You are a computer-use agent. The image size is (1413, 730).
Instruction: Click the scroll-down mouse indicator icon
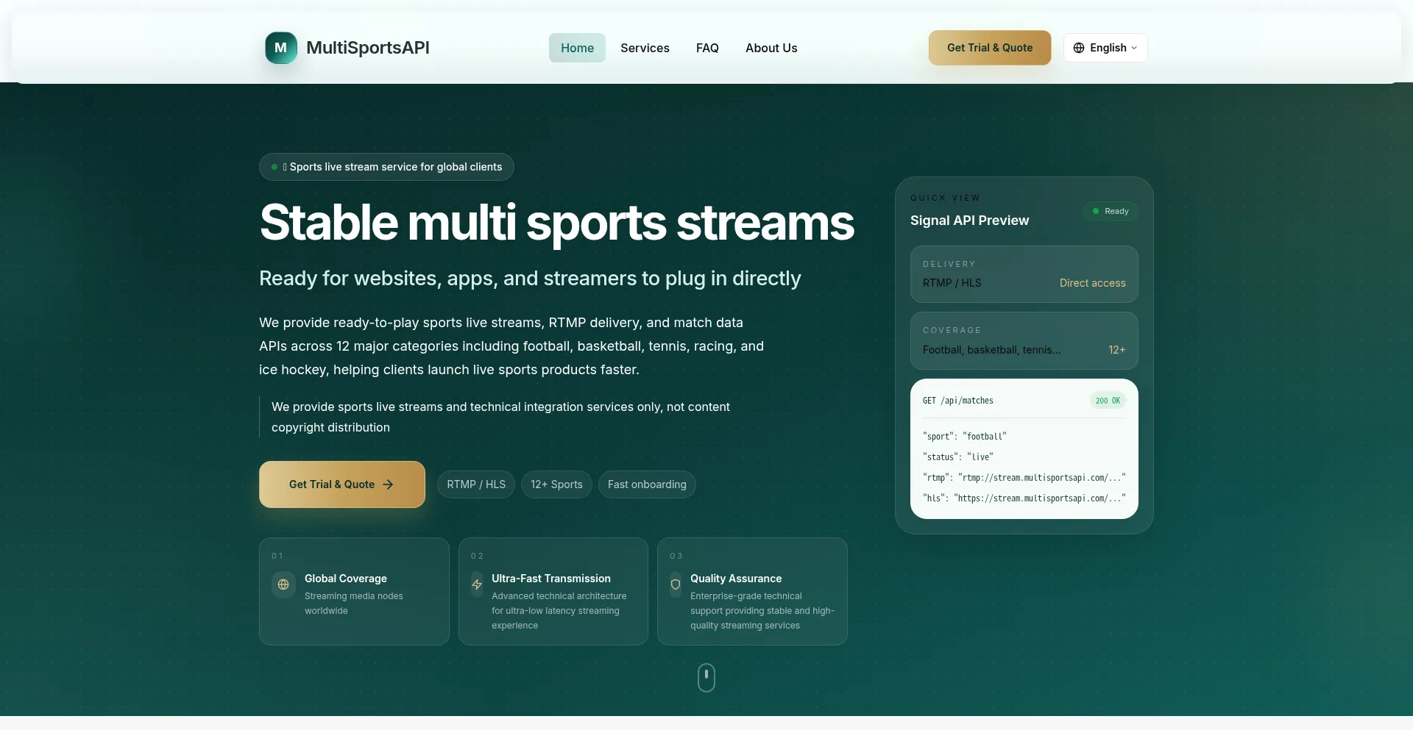coord(706,678)
